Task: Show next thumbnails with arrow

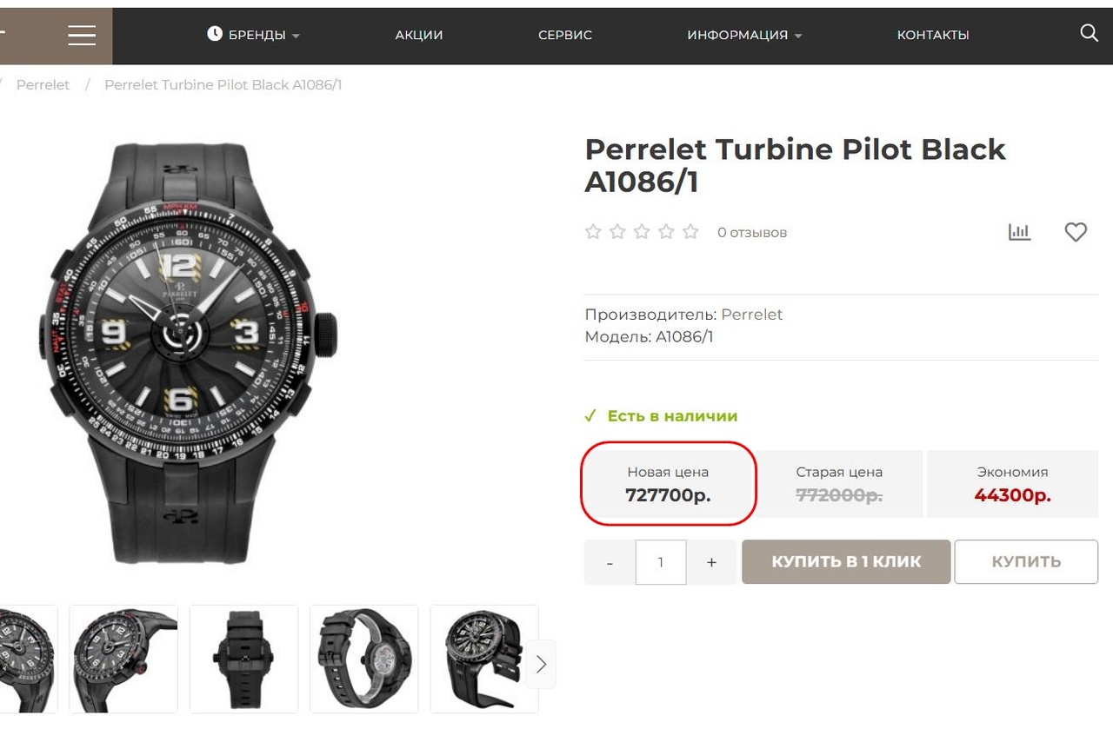Action: click(541, 665)
